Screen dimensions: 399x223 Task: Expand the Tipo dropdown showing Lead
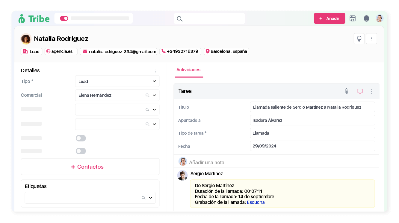pos(154,81)
